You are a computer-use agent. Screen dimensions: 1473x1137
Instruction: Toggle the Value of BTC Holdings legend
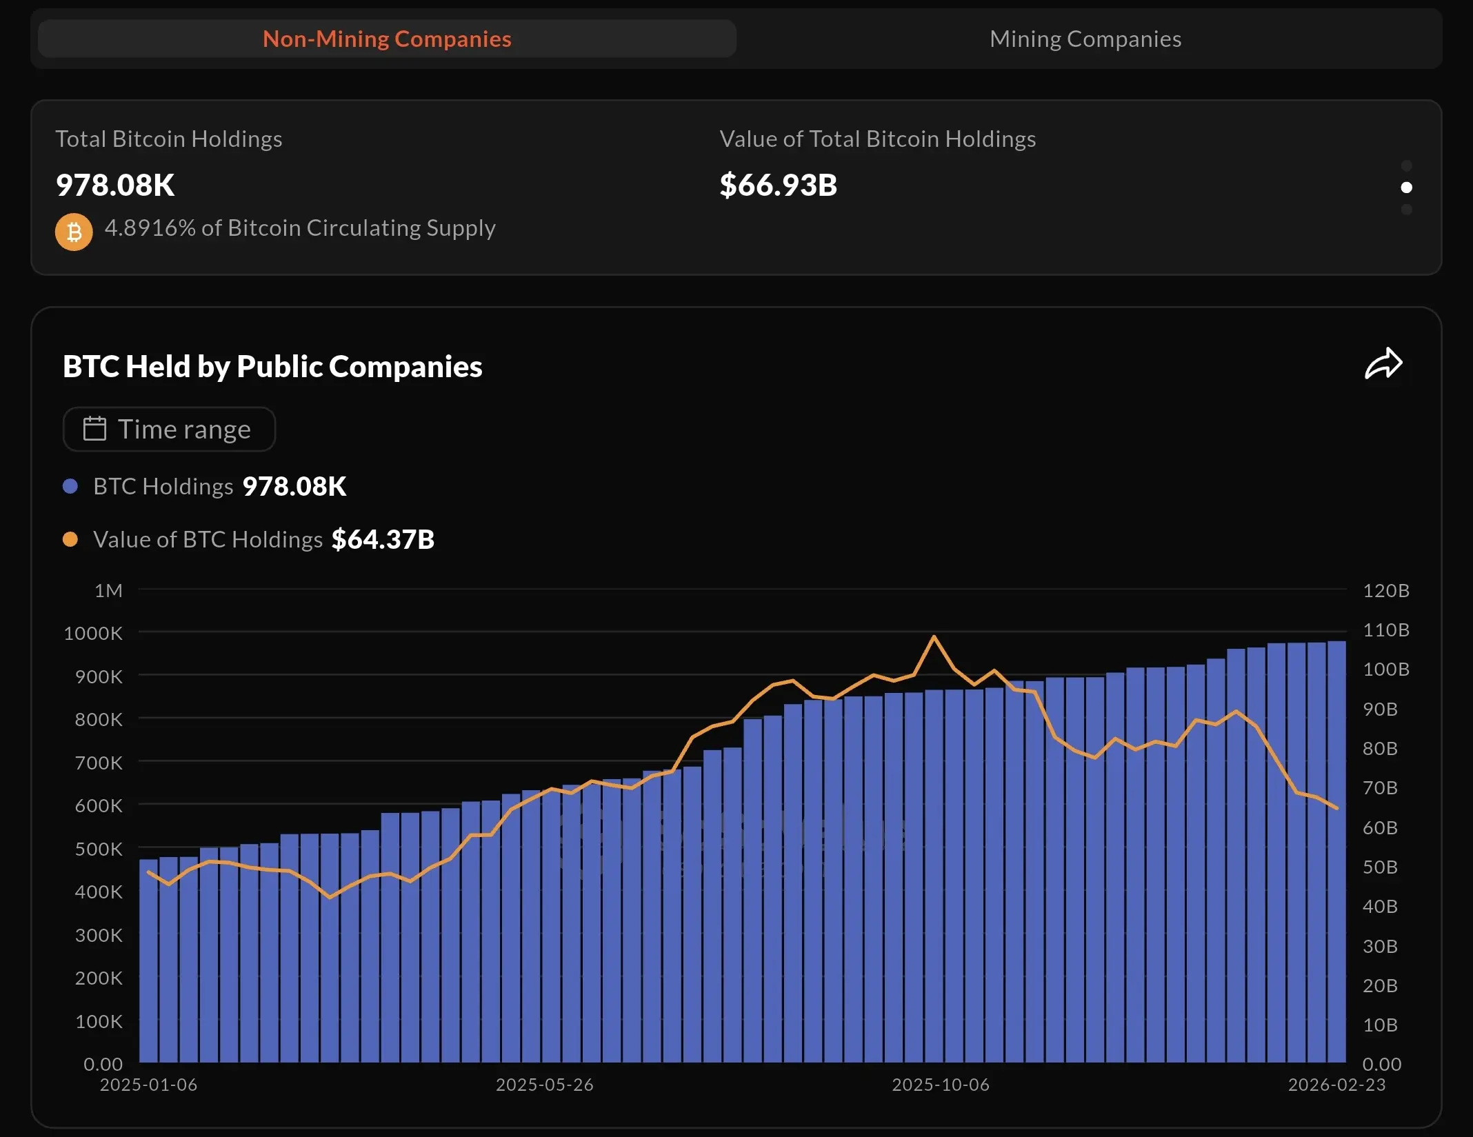click(208, 540)
